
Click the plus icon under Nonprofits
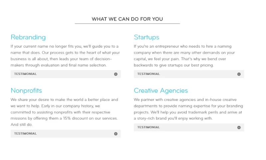coord(116,134)
